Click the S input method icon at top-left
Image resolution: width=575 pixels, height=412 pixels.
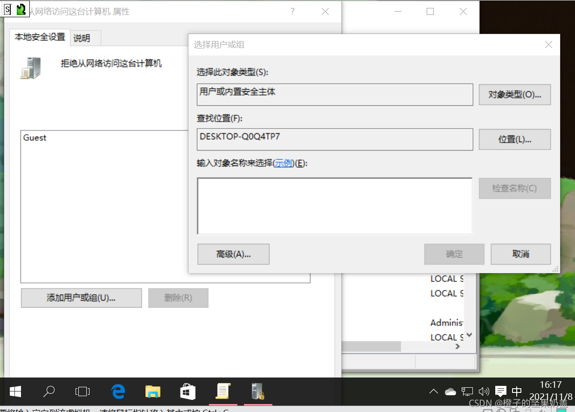click(x=7, y=10)
